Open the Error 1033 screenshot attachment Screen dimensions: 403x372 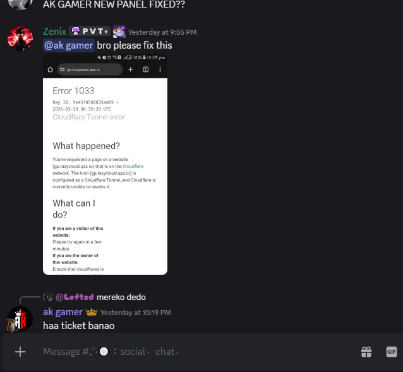(105, 164)
